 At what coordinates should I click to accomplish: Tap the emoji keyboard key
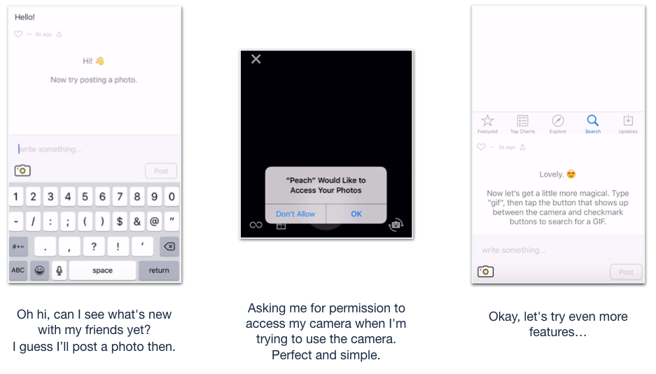39,270
